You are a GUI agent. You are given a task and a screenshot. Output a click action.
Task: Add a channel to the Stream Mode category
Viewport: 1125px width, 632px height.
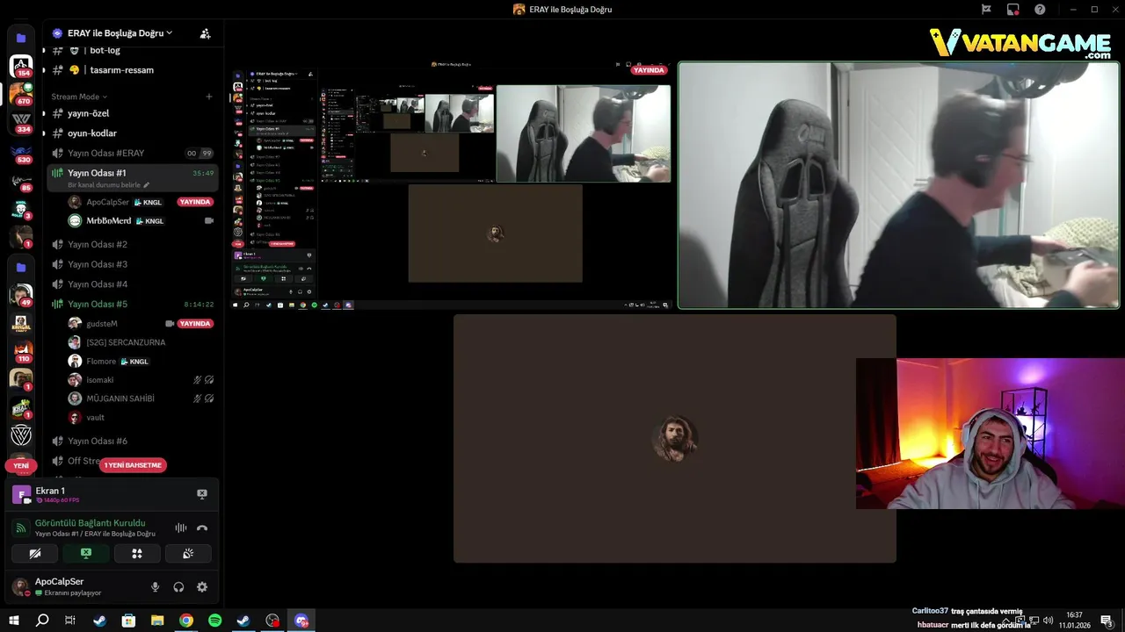pyautogui.click(x=208, y=97)
